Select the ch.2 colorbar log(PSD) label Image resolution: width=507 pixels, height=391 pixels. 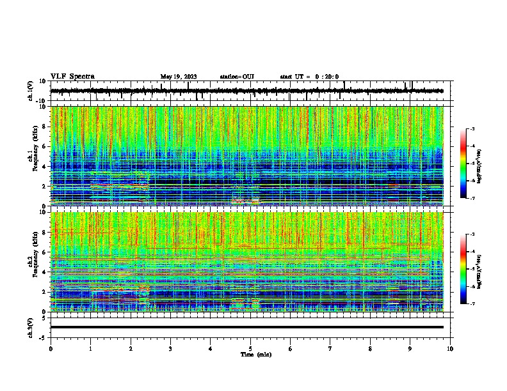(479, 272)
